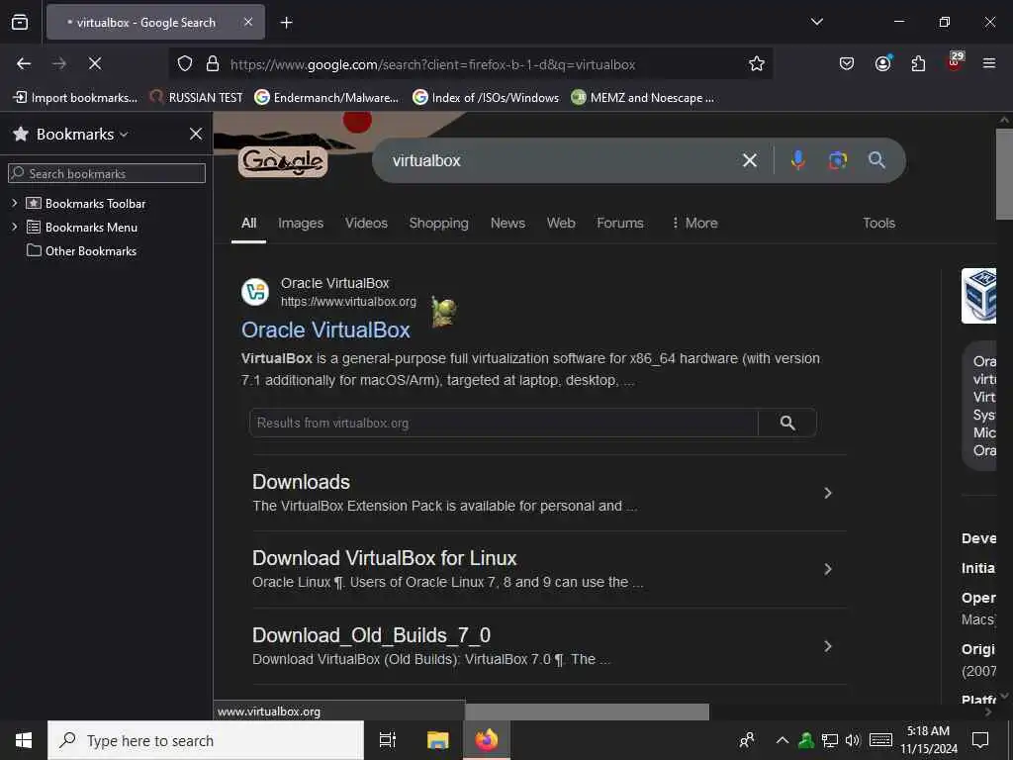Click Oracle VirtualBox site favicon
This screenshot has height=760, width=1013.
click(255, 292)
